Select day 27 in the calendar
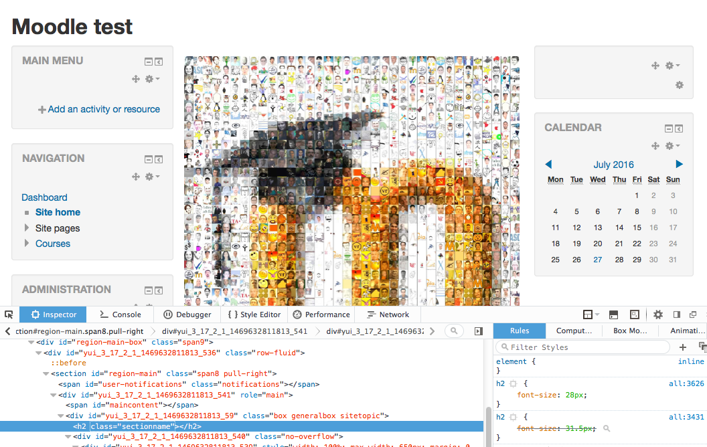707x447 pixels. click(x=597, y=260)
